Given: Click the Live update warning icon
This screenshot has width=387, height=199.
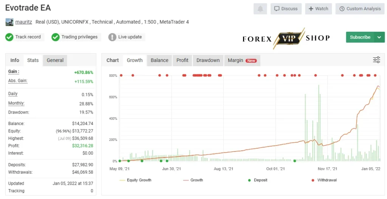Looking at the screenshot, I should pos(112,37).
